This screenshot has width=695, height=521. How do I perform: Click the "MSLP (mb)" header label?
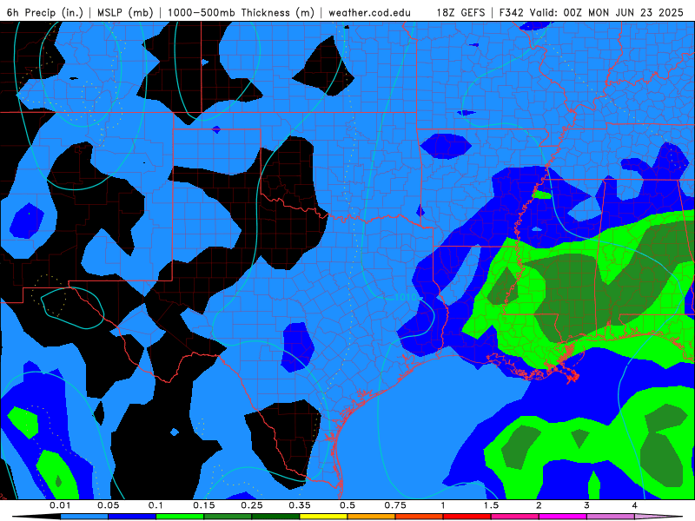(125, 12)
